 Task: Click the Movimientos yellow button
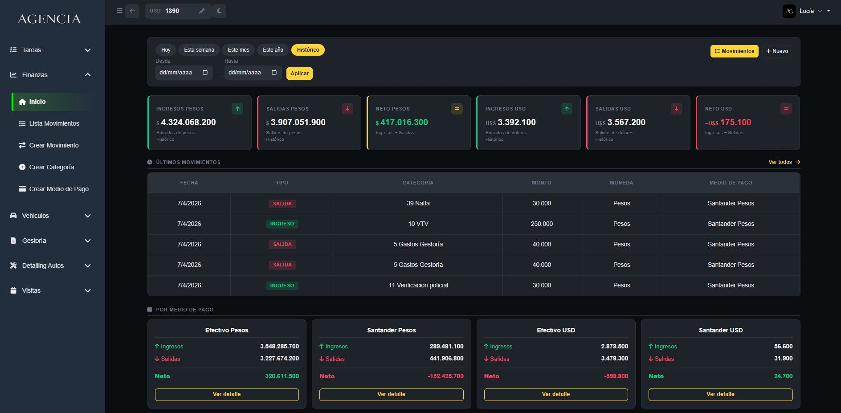tap(734, 51)
